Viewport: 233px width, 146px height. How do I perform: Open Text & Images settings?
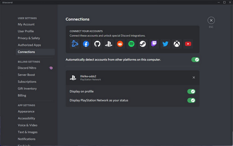click(35, 132)
